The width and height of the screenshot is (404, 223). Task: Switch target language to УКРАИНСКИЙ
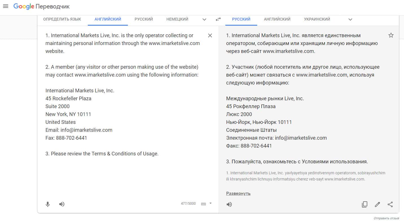click(317, 19)
